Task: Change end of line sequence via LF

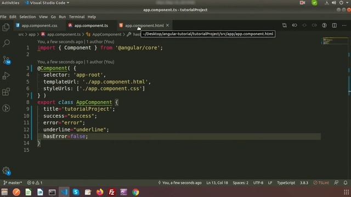Action: [x=270, y=183]
